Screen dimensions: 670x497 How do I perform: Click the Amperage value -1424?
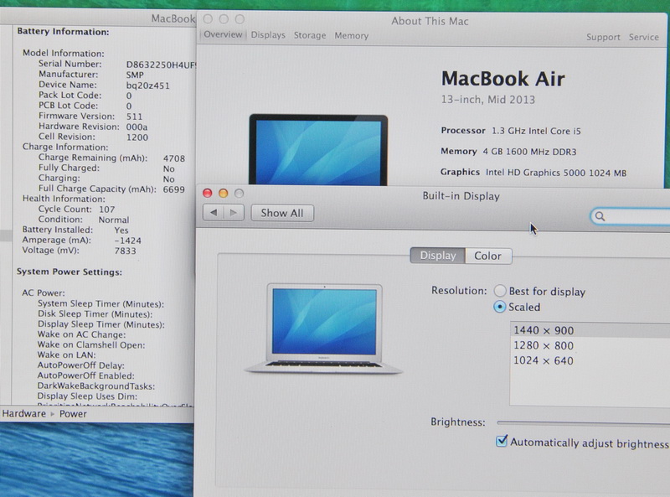[x=128, y=241]
